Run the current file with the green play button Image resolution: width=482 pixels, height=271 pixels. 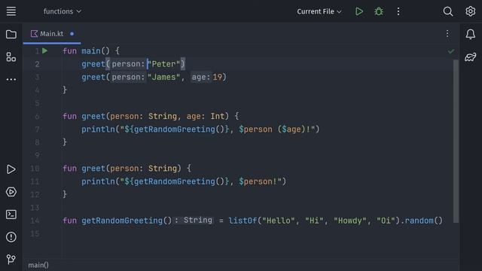coord(359,12)
